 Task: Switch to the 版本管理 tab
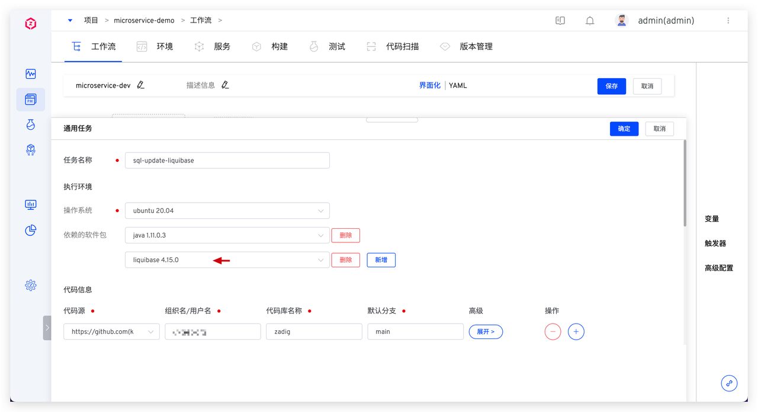click(466, 46)
